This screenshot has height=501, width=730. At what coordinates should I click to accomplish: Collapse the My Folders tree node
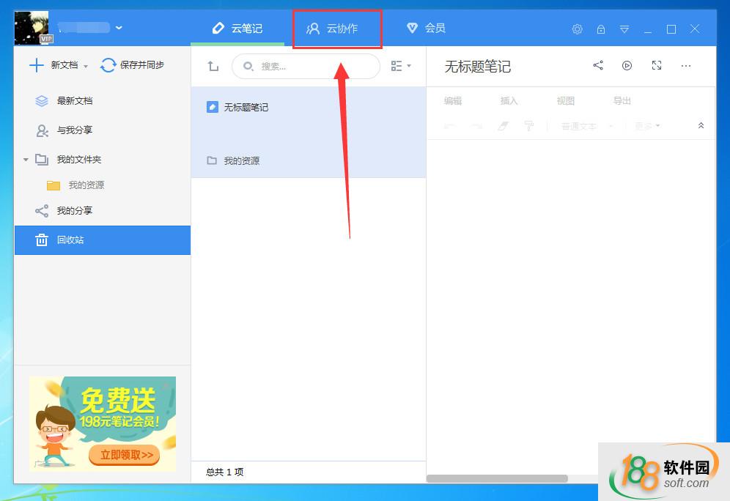tap(26, 160)
